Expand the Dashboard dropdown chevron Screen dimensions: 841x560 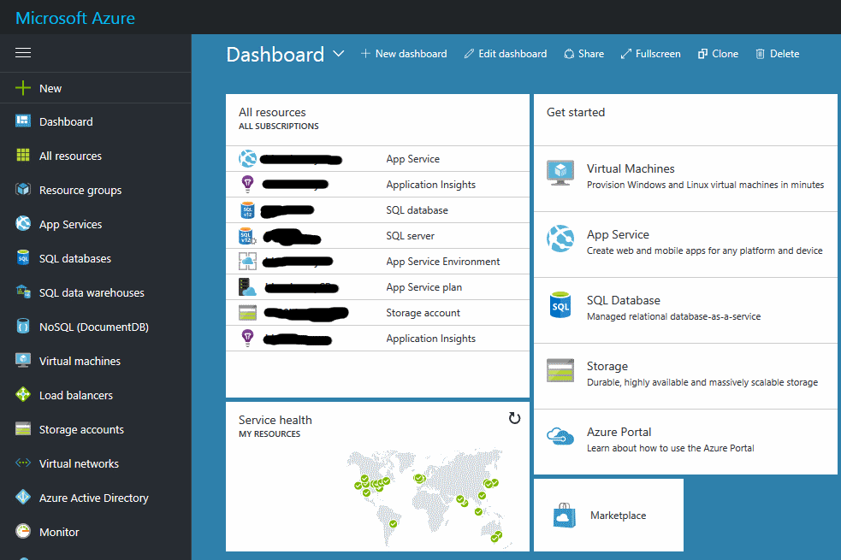(x=338, y=54)
